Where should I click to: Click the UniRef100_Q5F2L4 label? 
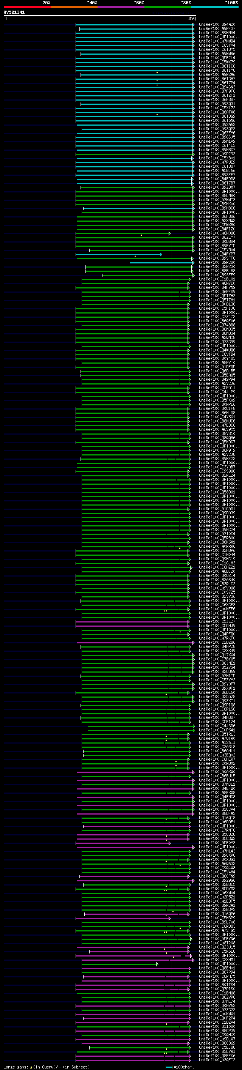pos(217,58)
